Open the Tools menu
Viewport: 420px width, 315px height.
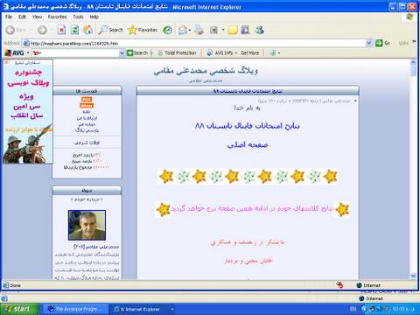[78, 17]
